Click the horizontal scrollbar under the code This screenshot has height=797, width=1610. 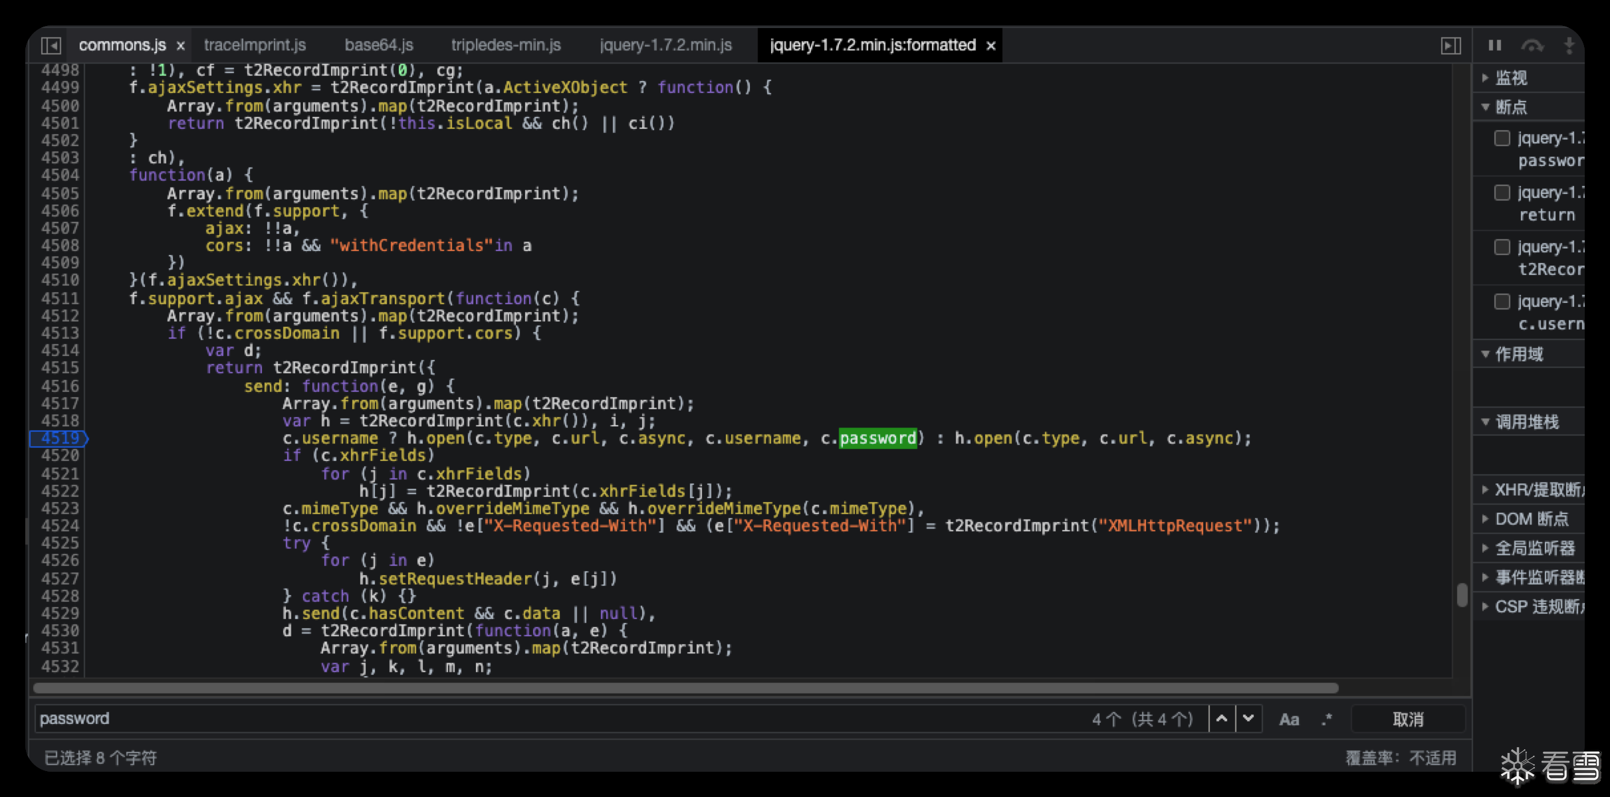(685, 687)
